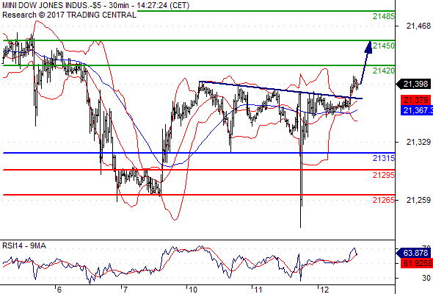433x294 pixels.
Task: Click the 21,259 price axis label
Action: [418, 200]
